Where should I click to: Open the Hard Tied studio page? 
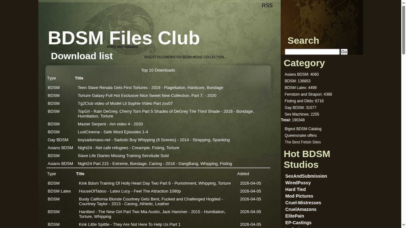pyautogui.click(x=295, y=189)
